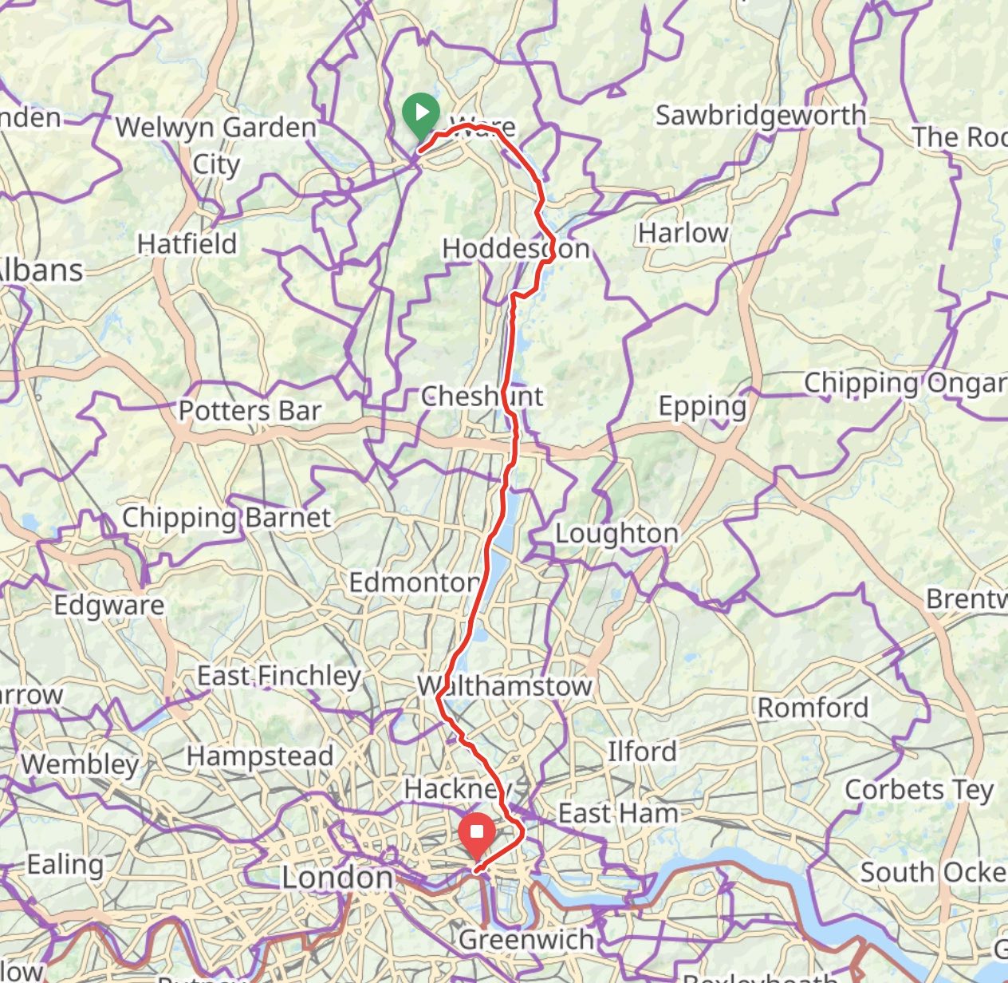This screenshot has height=983, width=1008.
Task: Select the Ilford place label
Action: (642, 752)
